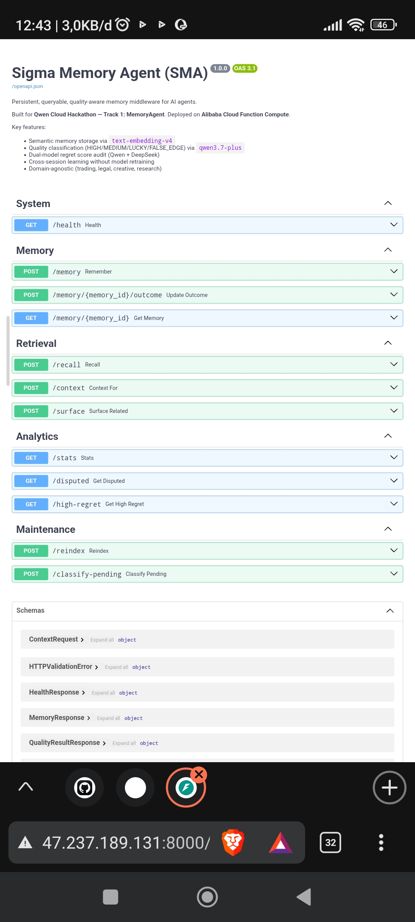Expand GET /health endpoint arrow

tap(394, 225)
